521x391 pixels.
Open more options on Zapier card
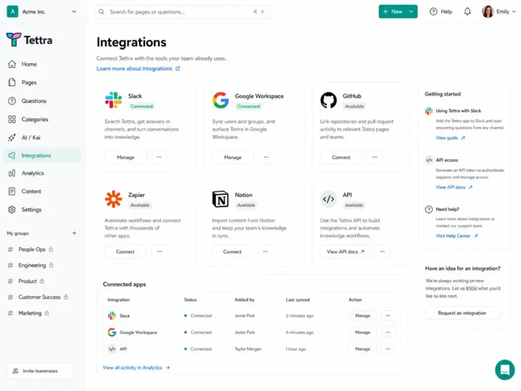[159, 252]
